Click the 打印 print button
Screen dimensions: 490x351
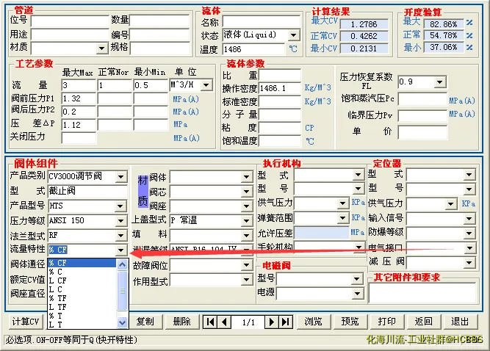coord(386,322)
